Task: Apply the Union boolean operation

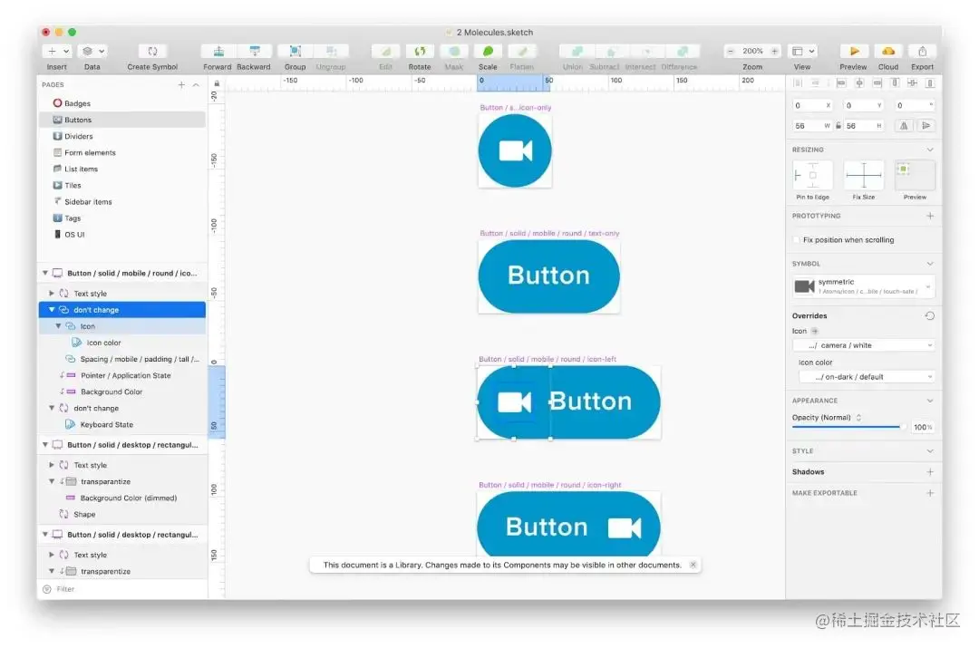Action: click(577, 51)
